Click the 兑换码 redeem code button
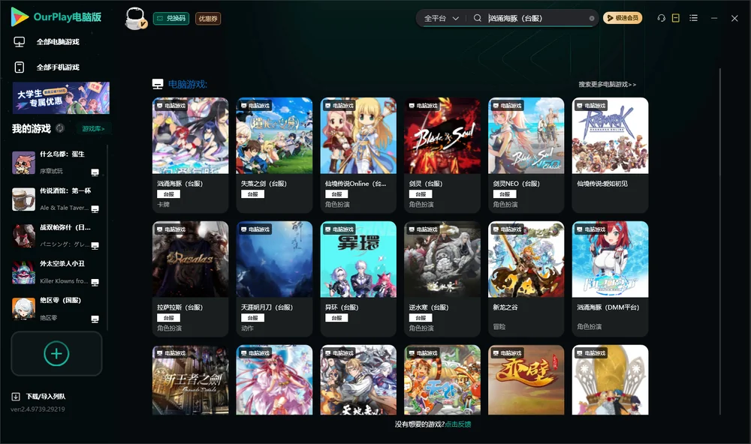The height and width of the screenshot is (444, 751). pyautogui.click(x=171, y=19)
